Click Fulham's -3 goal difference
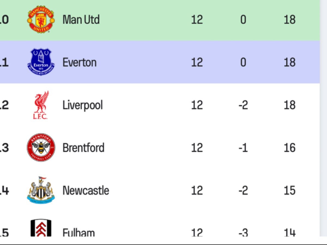 pos(243,233)
